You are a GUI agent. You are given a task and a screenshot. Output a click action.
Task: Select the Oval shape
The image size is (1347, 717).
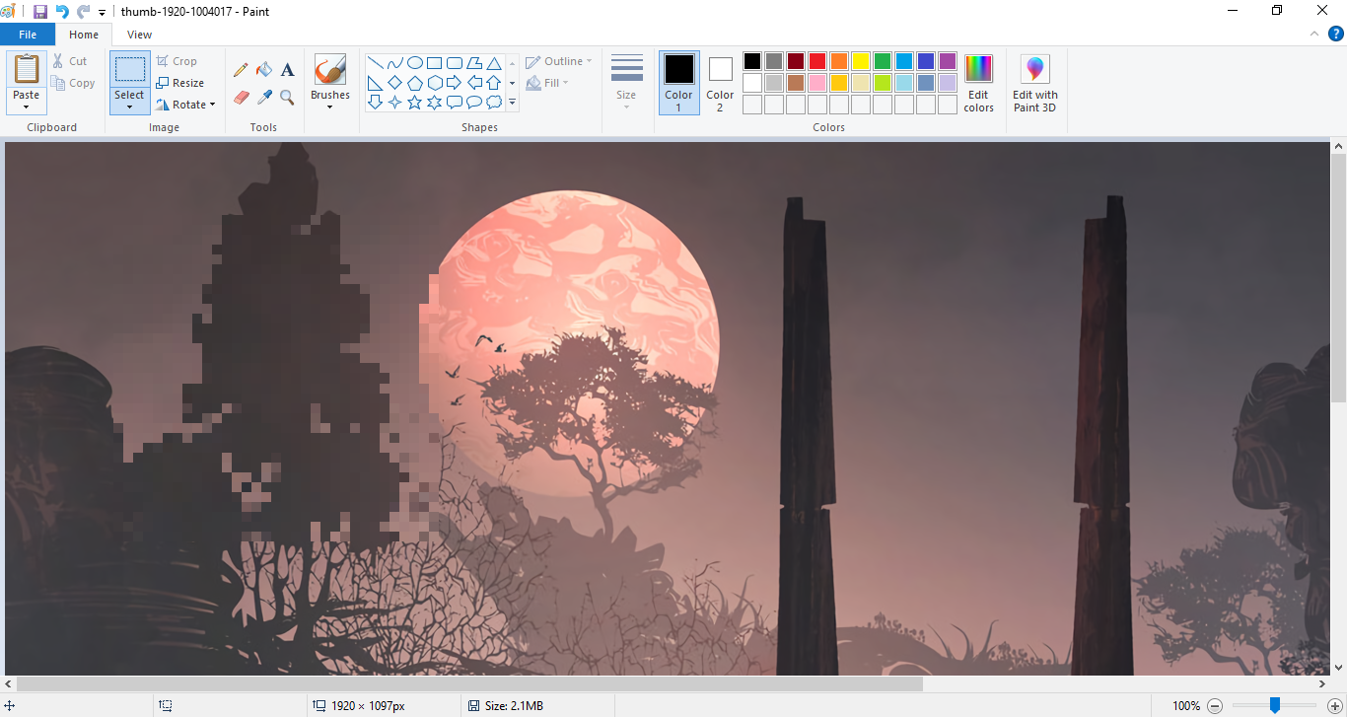415,63
